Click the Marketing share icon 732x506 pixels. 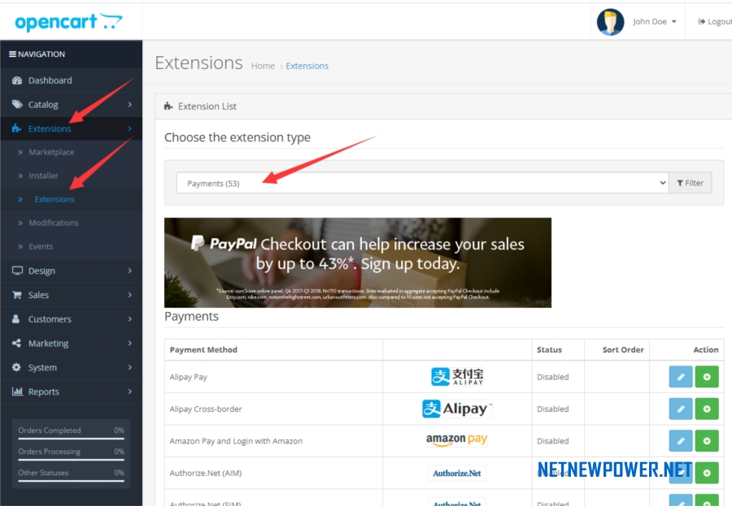pyautogui.click(x=16, y=344)
